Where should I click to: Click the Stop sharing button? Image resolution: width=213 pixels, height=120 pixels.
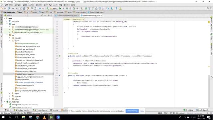tap(132, 111)
